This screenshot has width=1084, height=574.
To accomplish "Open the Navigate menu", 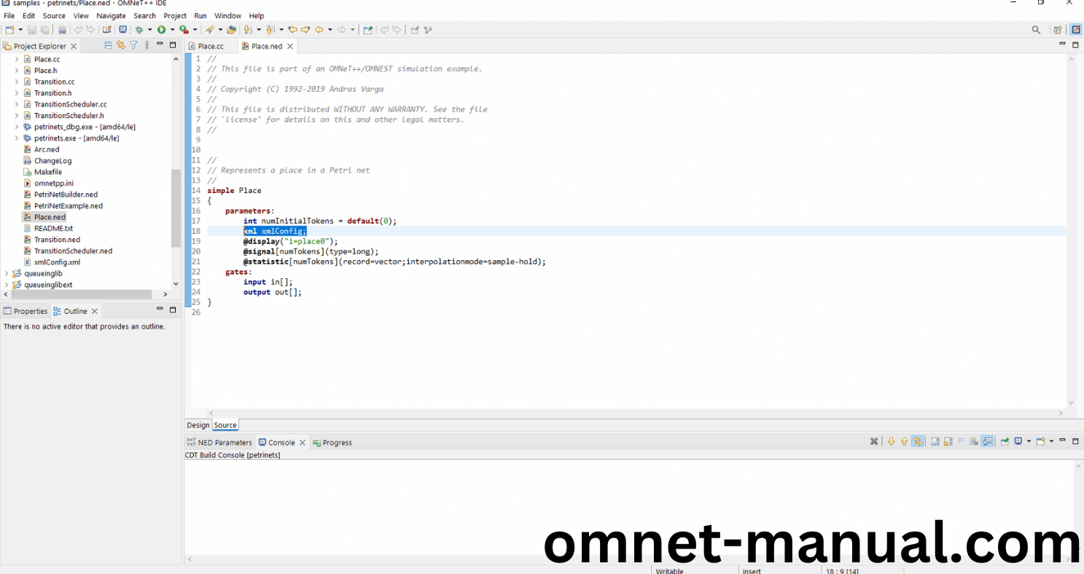I will pos(111,15).
